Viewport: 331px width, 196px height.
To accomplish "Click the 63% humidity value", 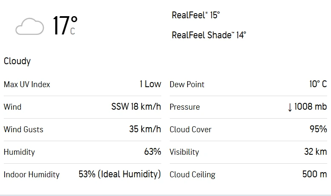I will [152, 152].
